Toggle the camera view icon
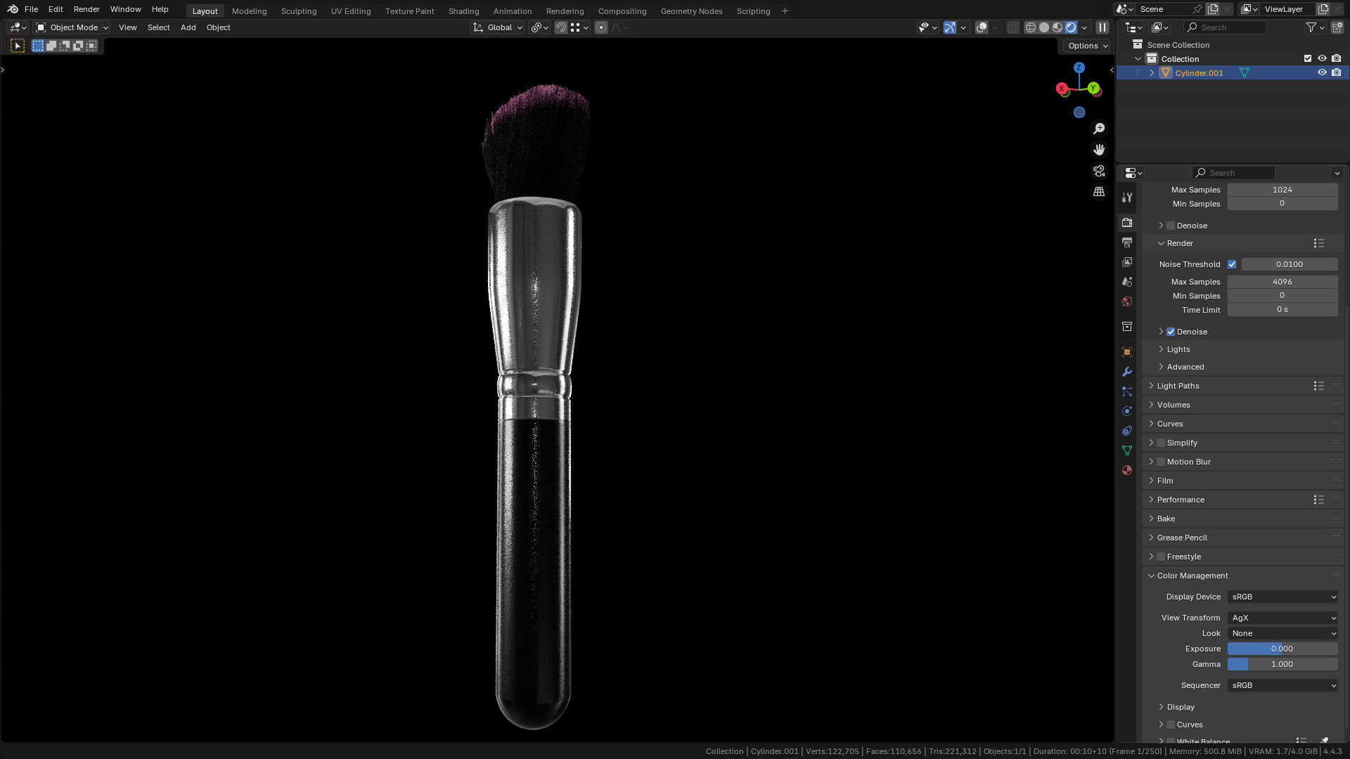Viewport: 1350px width, 759px height. (x=1099, y=171)
